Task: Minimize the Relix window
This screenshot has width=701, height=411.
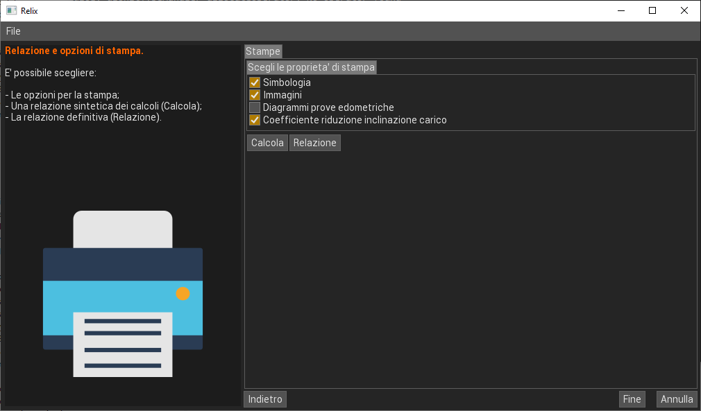Action: (x=620, y=10)
